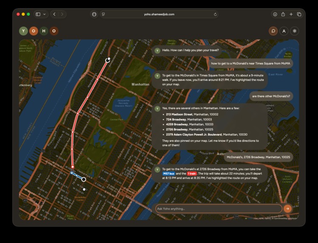Open a new tab with plus
The width and height of the screenshot is (318, 243).
click(291, 14)
